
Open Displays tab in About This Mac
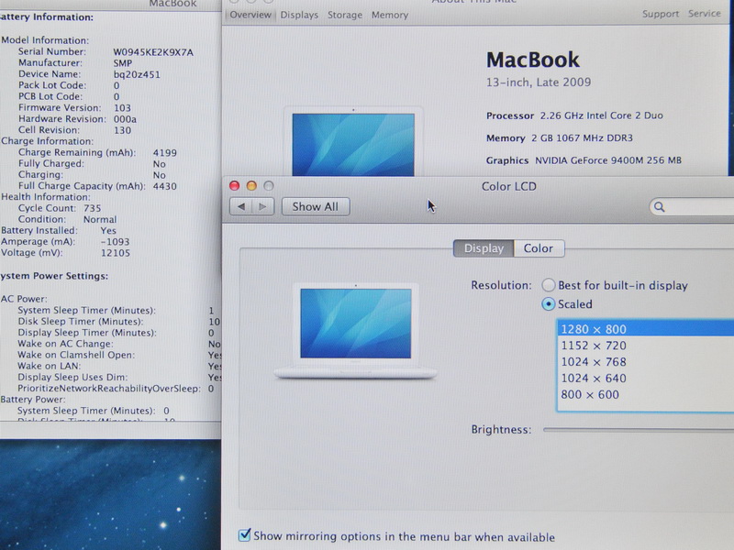[299, 15]
